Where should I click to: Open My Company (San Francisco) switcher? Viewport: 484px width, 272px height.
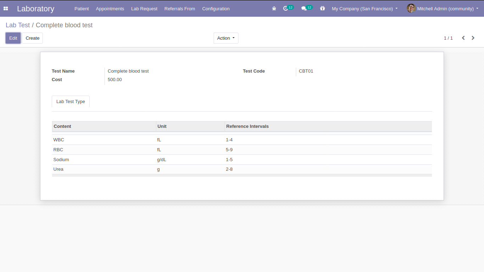(365, 8)
